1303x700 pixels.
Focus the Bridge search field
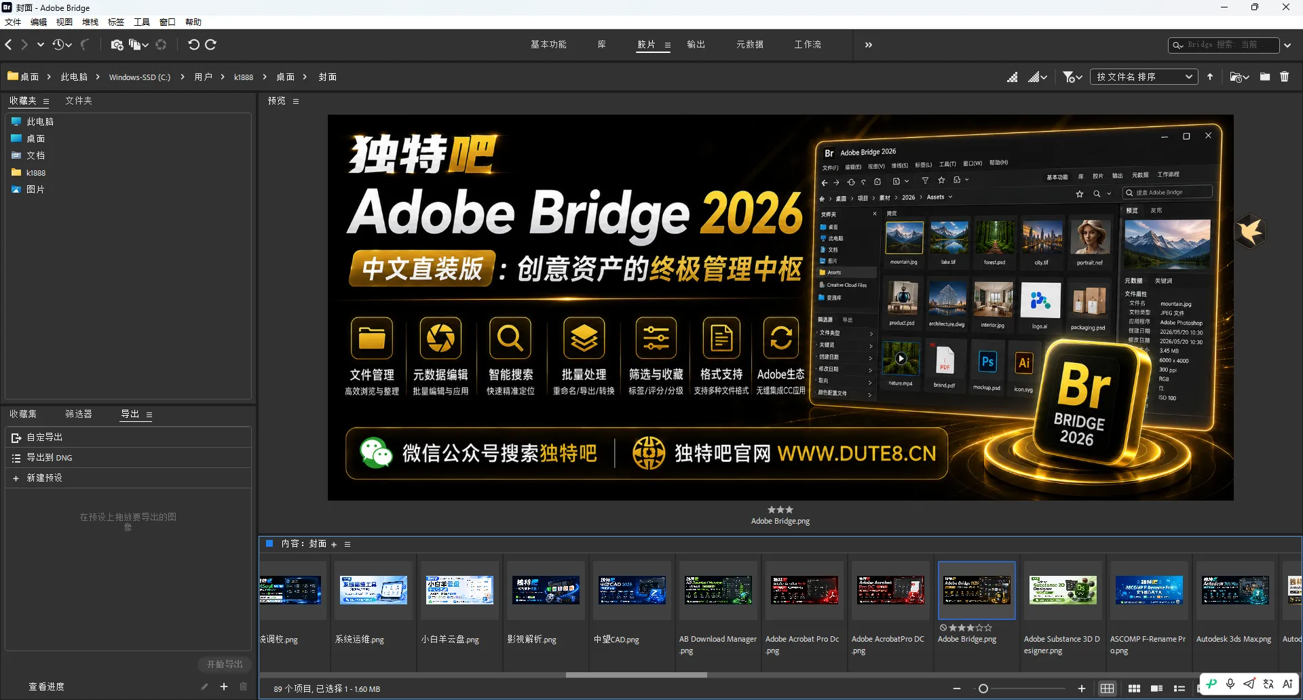point(1223,45)
